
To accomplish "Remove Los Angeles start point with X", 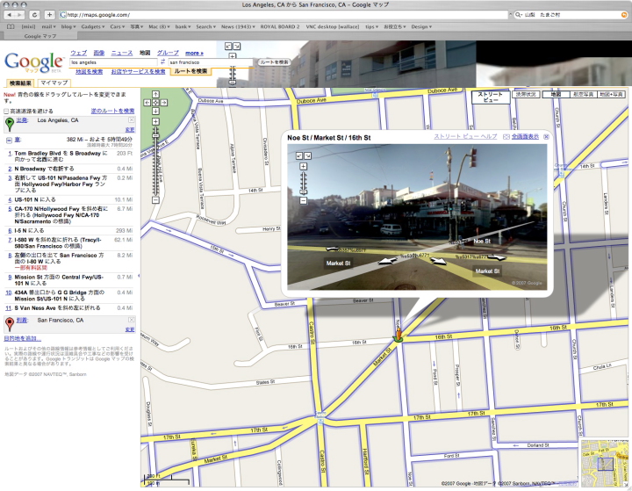I will pos(132,119).
